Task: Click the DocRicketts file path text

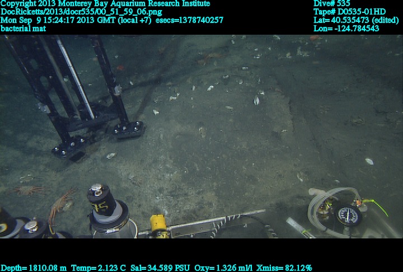Action: 82,12
